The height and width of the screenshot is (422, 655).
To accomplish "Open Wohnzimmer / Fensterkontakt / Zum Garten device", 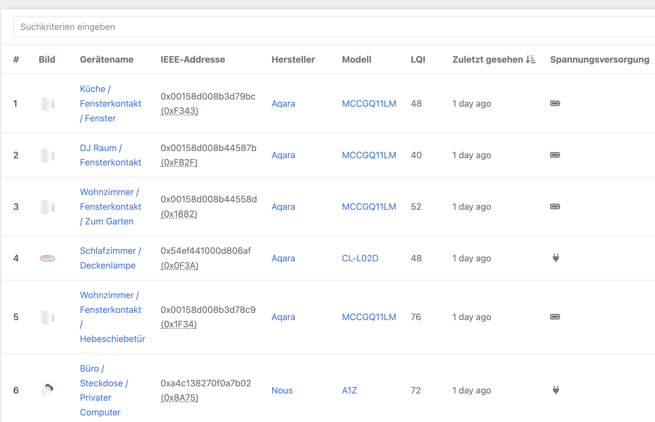I will pyautogui.click(x=110, y=207).
